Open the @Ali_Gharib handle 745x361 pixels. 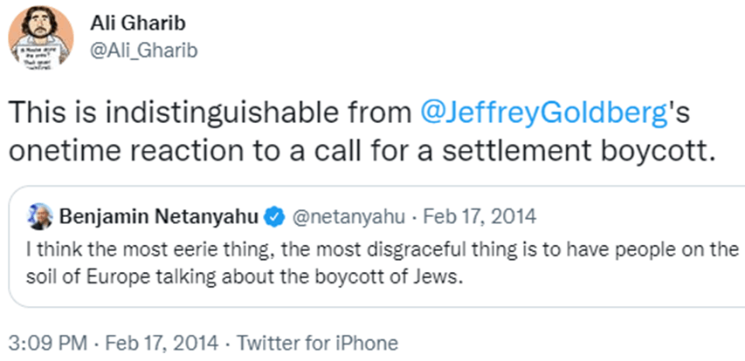(145, 51)
